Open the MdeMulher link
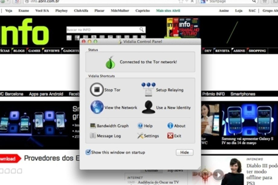278x185 pixels. click(x=120, y=11)
